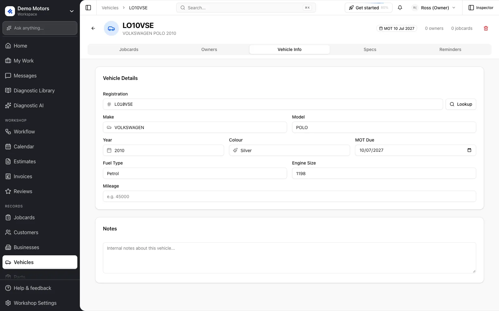Viewport: 499px width, 311px height.
Task: Switch to the Reminders tab
Action: (x=450, y=49)
